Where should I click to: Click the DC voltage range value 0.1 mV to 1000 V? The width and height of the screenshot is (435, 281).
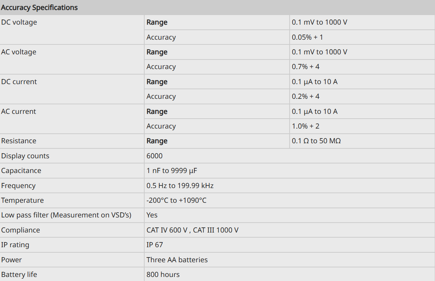tap(319, 22)
